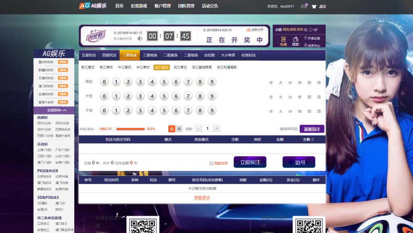Click 立即投注 button
This screenshot has width=413, height=233.
pyautogui.click(x=250, y=162)
